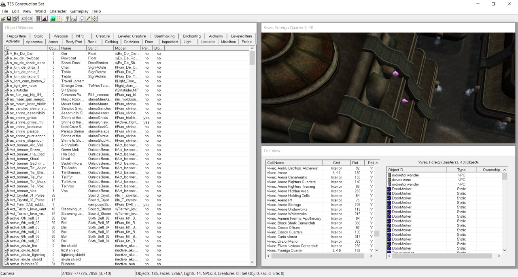Open the Help menu

(x=96, y=11)
